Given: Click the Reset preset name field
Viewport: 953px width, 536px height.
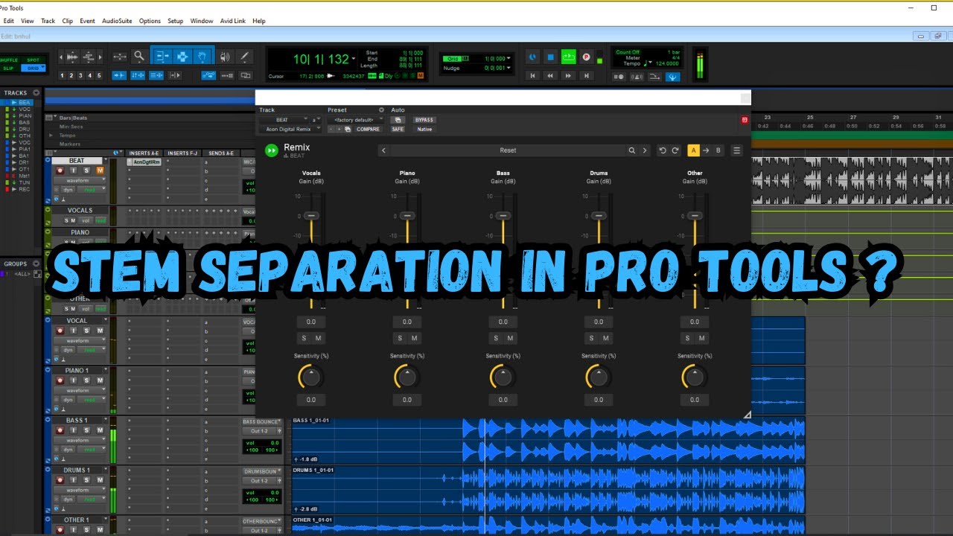Looking at the screenshot, I should (508, 150).
